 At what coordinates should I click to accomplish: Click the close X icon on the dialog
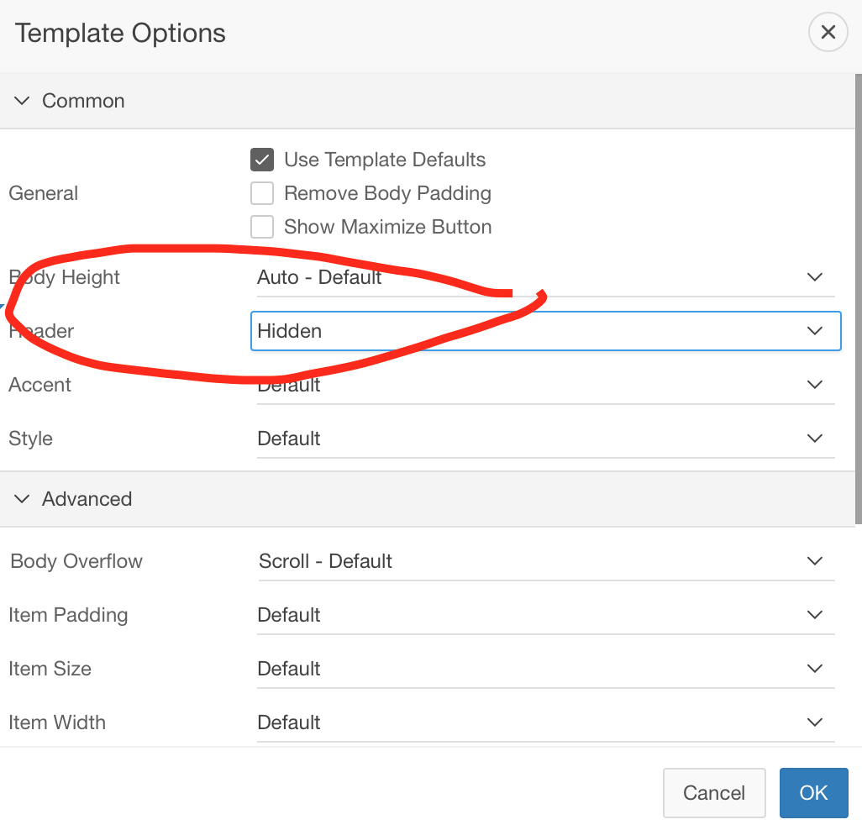click(828, 32)
